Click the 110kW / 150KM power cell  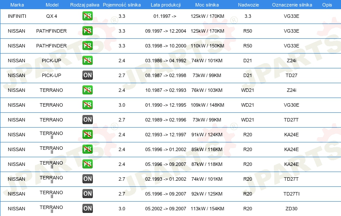207,46
